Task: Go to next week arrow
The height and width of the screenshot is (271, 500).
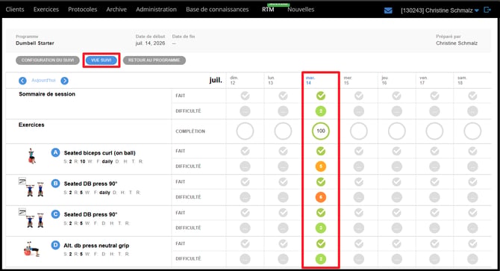Action: coord(64,81)
